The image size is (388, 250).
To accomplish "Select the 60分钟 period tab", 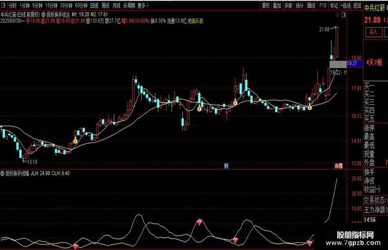I will 81,5.
